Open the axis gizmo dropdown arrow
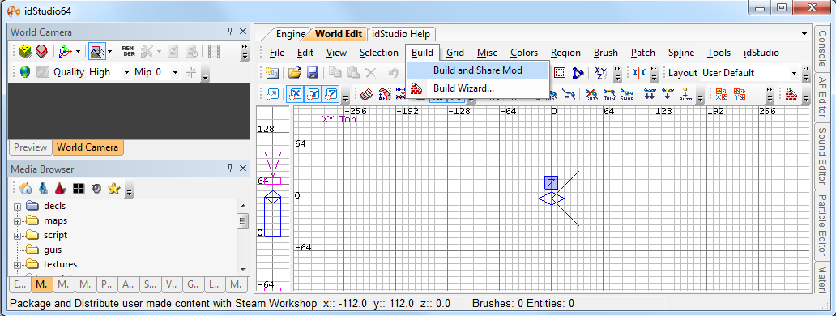The height and width of the screenshot is (316, 836). tap(79, 52)
